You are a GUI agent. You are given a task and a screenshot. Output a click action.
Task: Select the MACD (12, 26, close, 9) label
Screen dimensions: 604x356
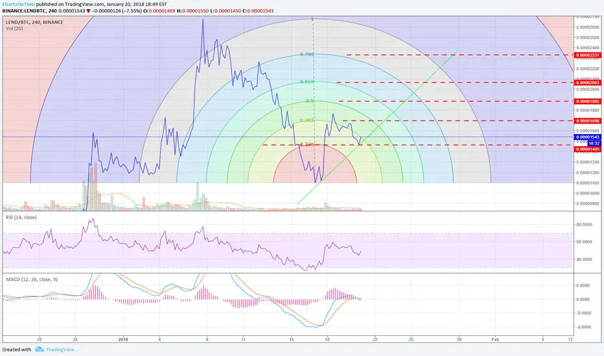(x=32, y=280)
